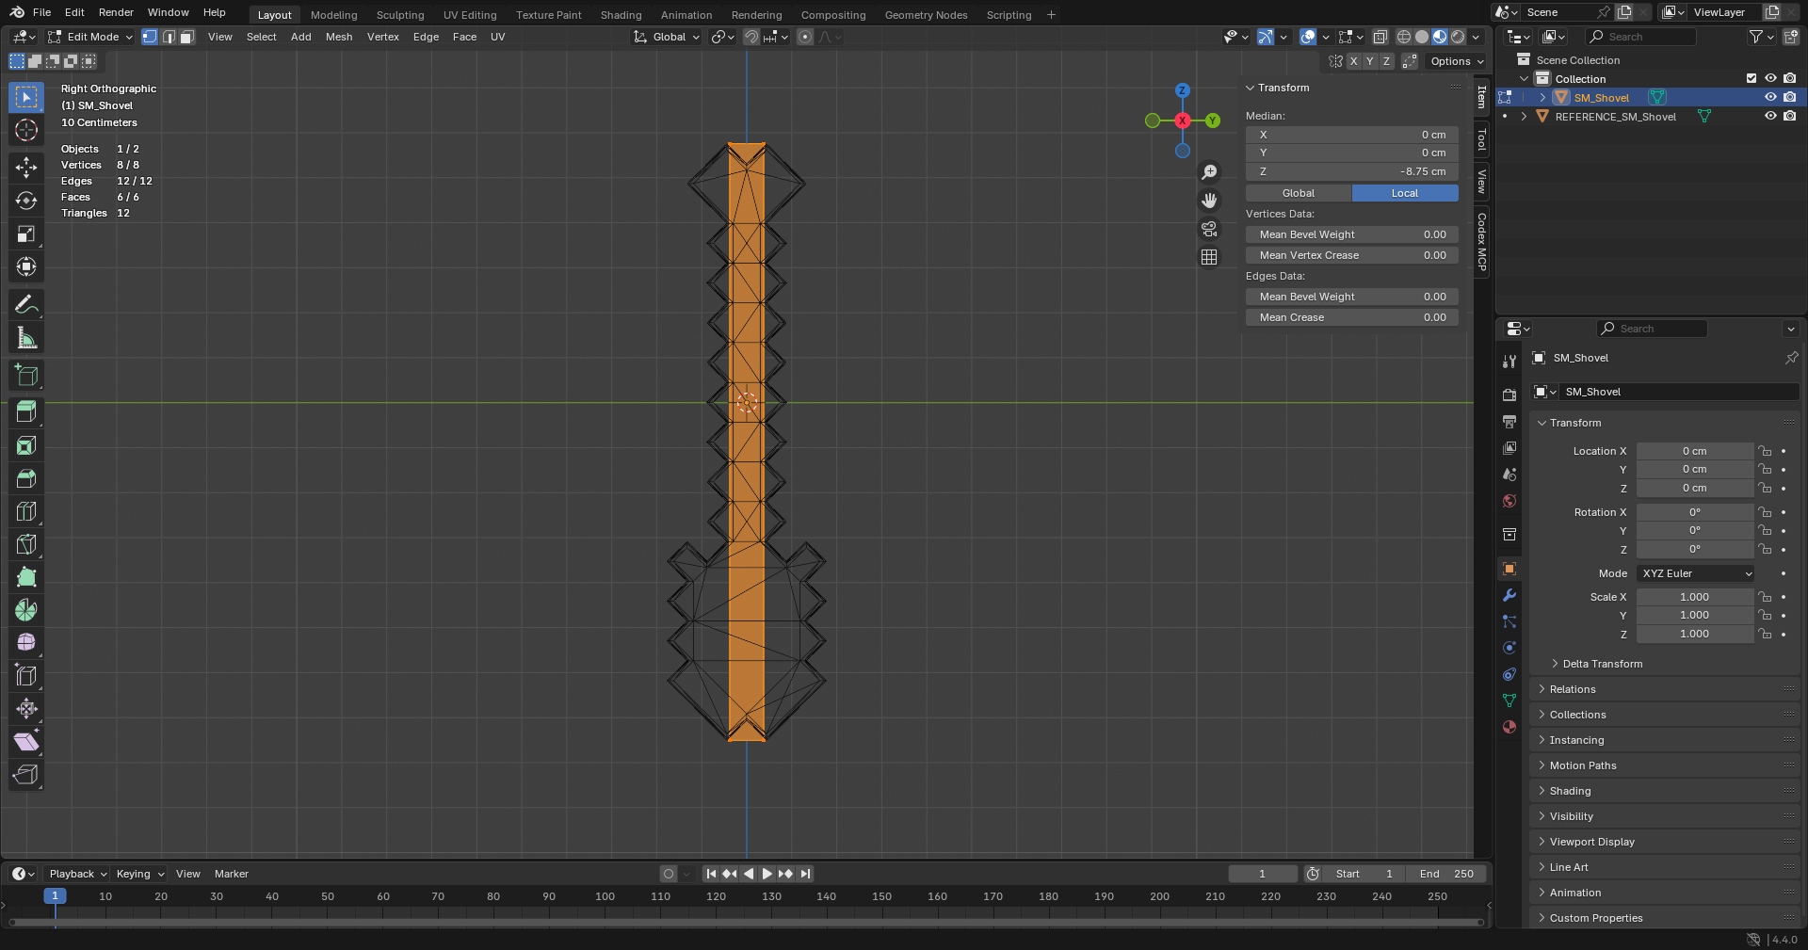Open the Mesh menu
This screenshot has height=950, width=1808.
(339, 37)
